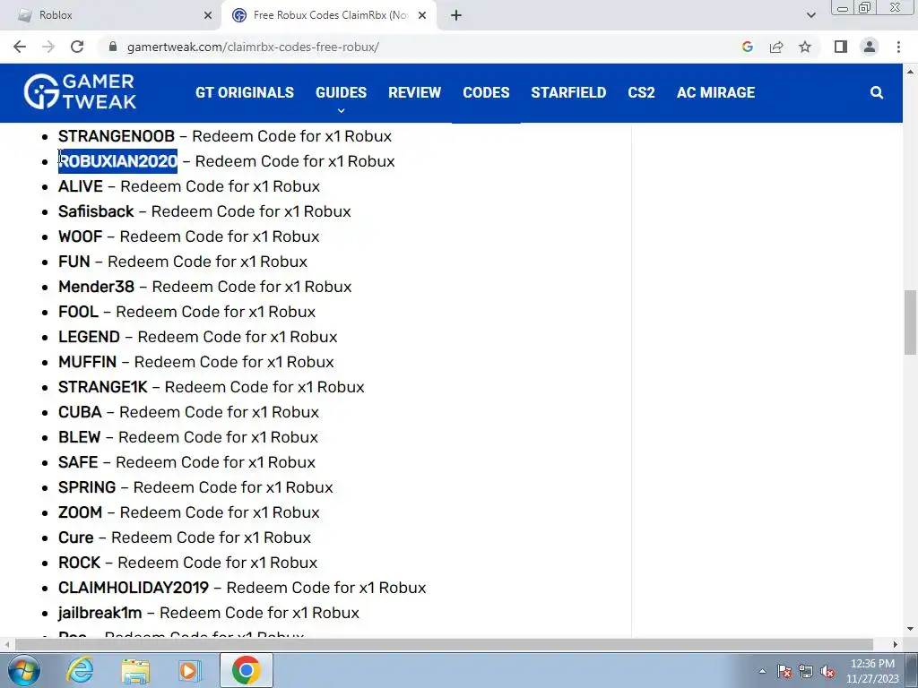Click the FUN code text
The width and height of the screenshot is (918, 688).
[x=74, y=262]
